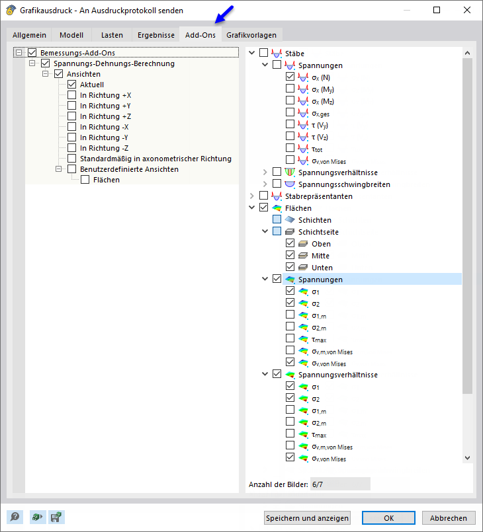
Task: Collapse the Bemessungs-Add-Ons tree node
Action: (19, 53)
